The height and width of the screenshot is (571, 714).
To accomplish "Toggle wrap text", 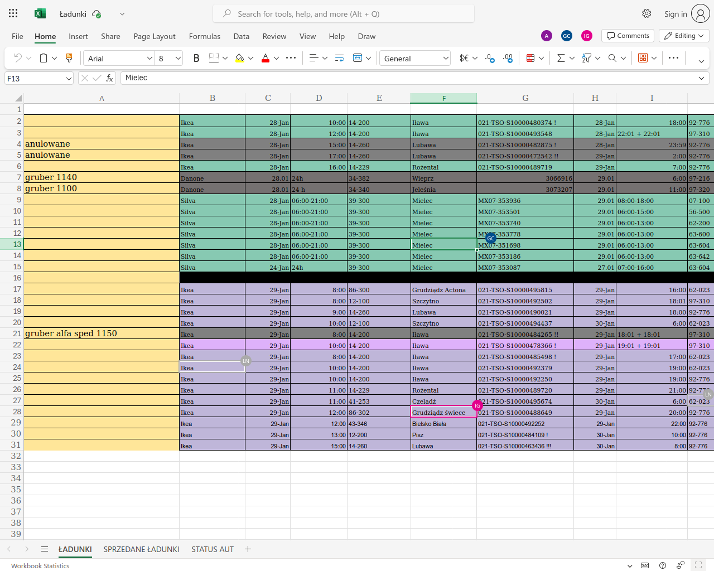I will pyautogui.click(x=339, y=58).
